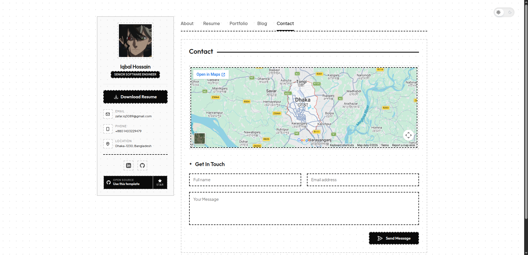Click the Star button on template banner

[x=160, y=182]
